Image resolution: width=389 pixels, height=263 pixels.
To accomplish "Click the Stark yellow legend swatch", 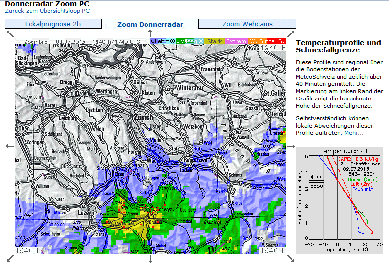I will tap(214, 41).
